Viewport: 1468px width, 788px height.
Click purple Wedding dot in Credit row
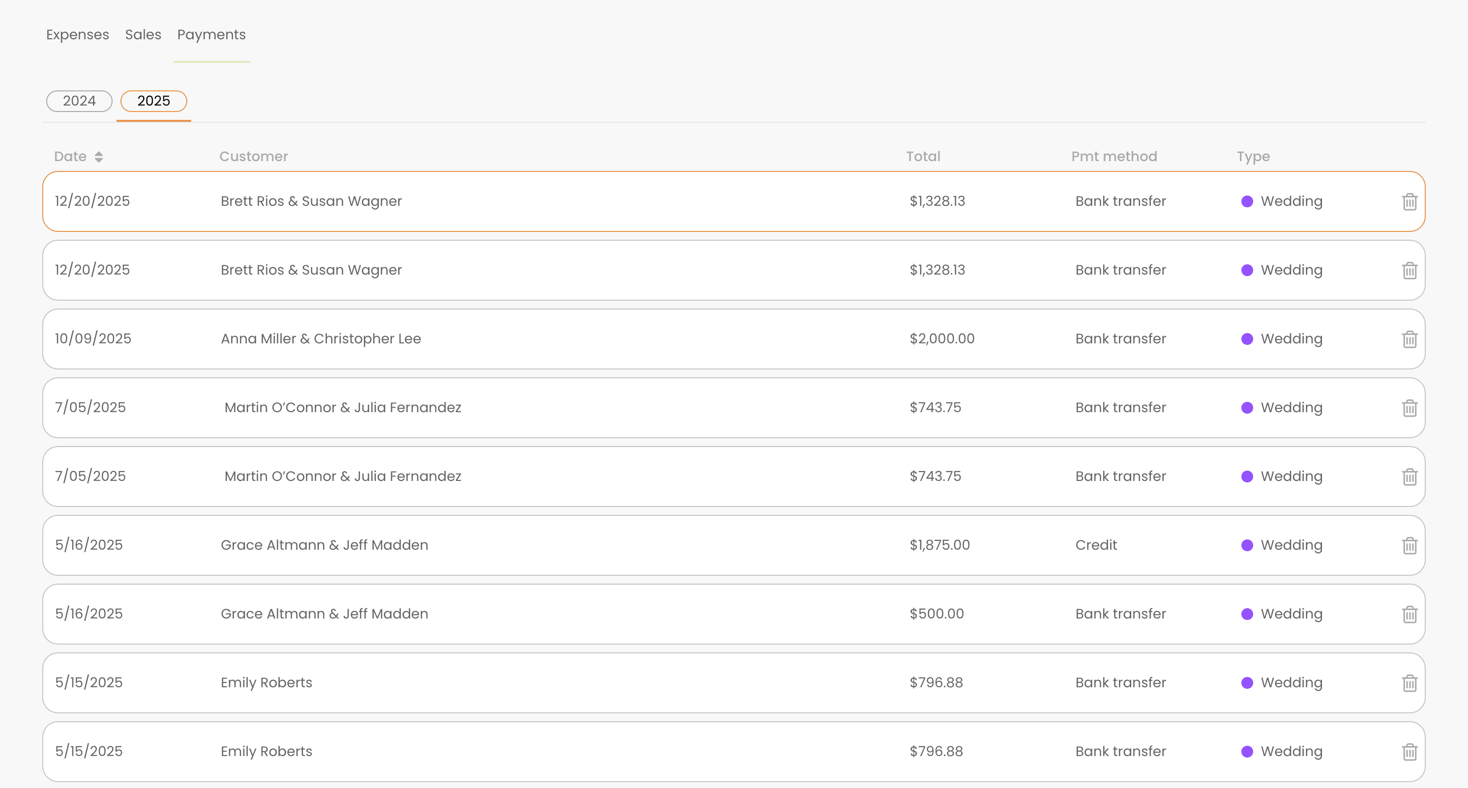[x=1247, y=545]
